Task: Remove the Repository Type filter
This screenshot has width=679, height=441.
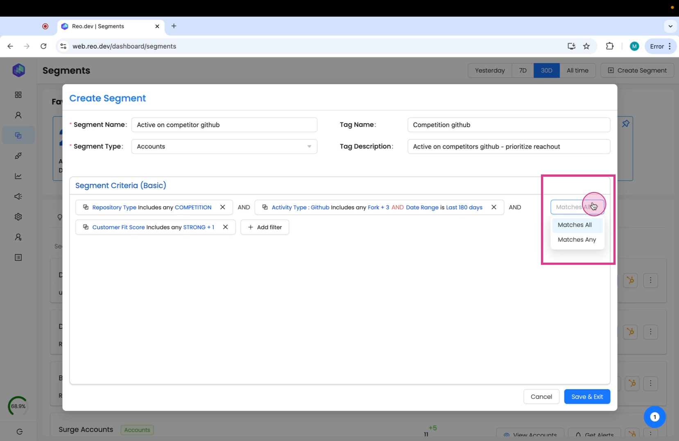Action: point(223,207)
